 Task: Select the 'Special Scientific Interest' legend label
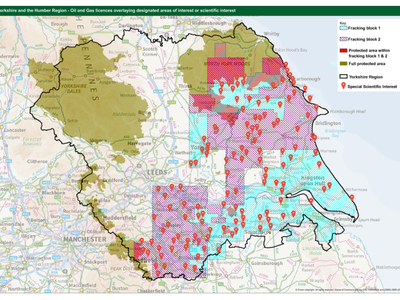(372, 86)
